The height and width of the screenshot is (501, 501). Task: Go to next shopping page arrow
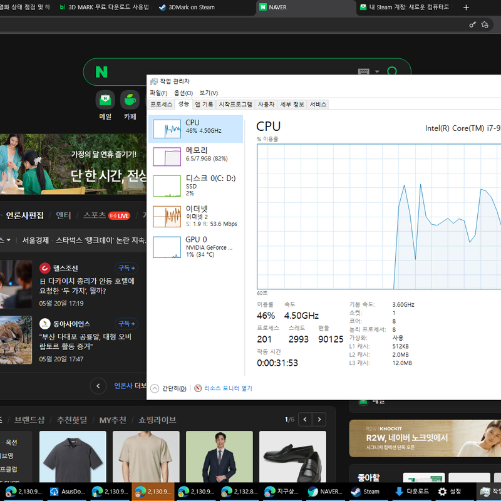click(x=319, y=420)
